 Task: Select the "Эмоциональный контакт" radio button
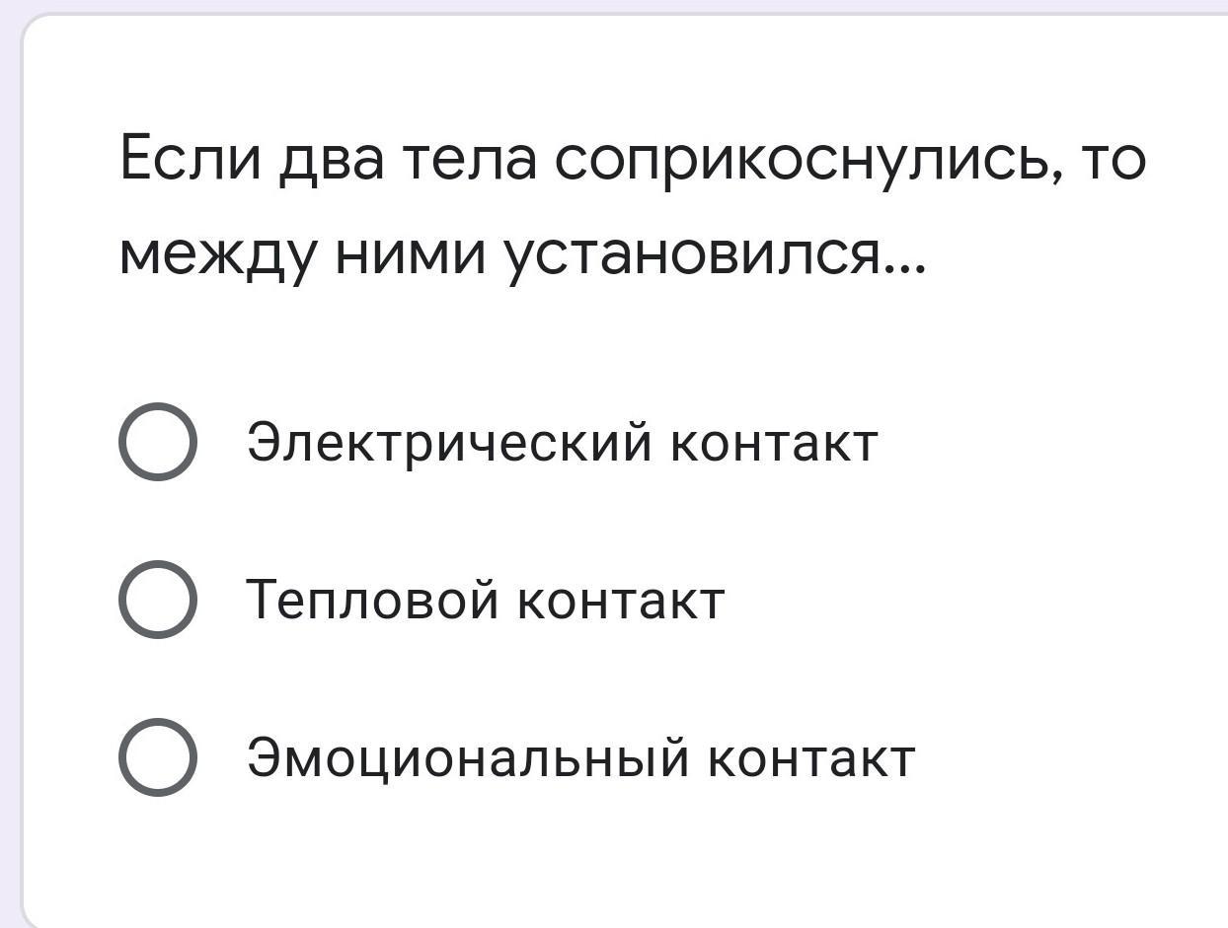tap(157, 757)
